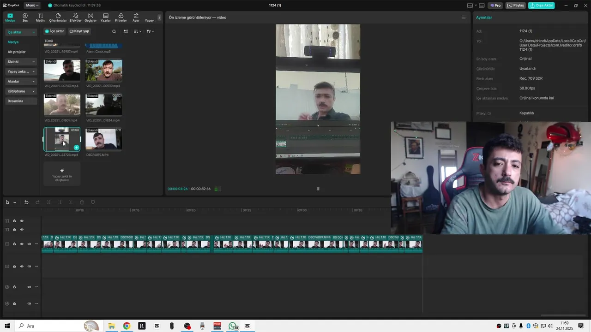The width and height of the screenshot is (591, 332).
Task: Open the CapCut Menü dropdown
Action: (32, 5)
